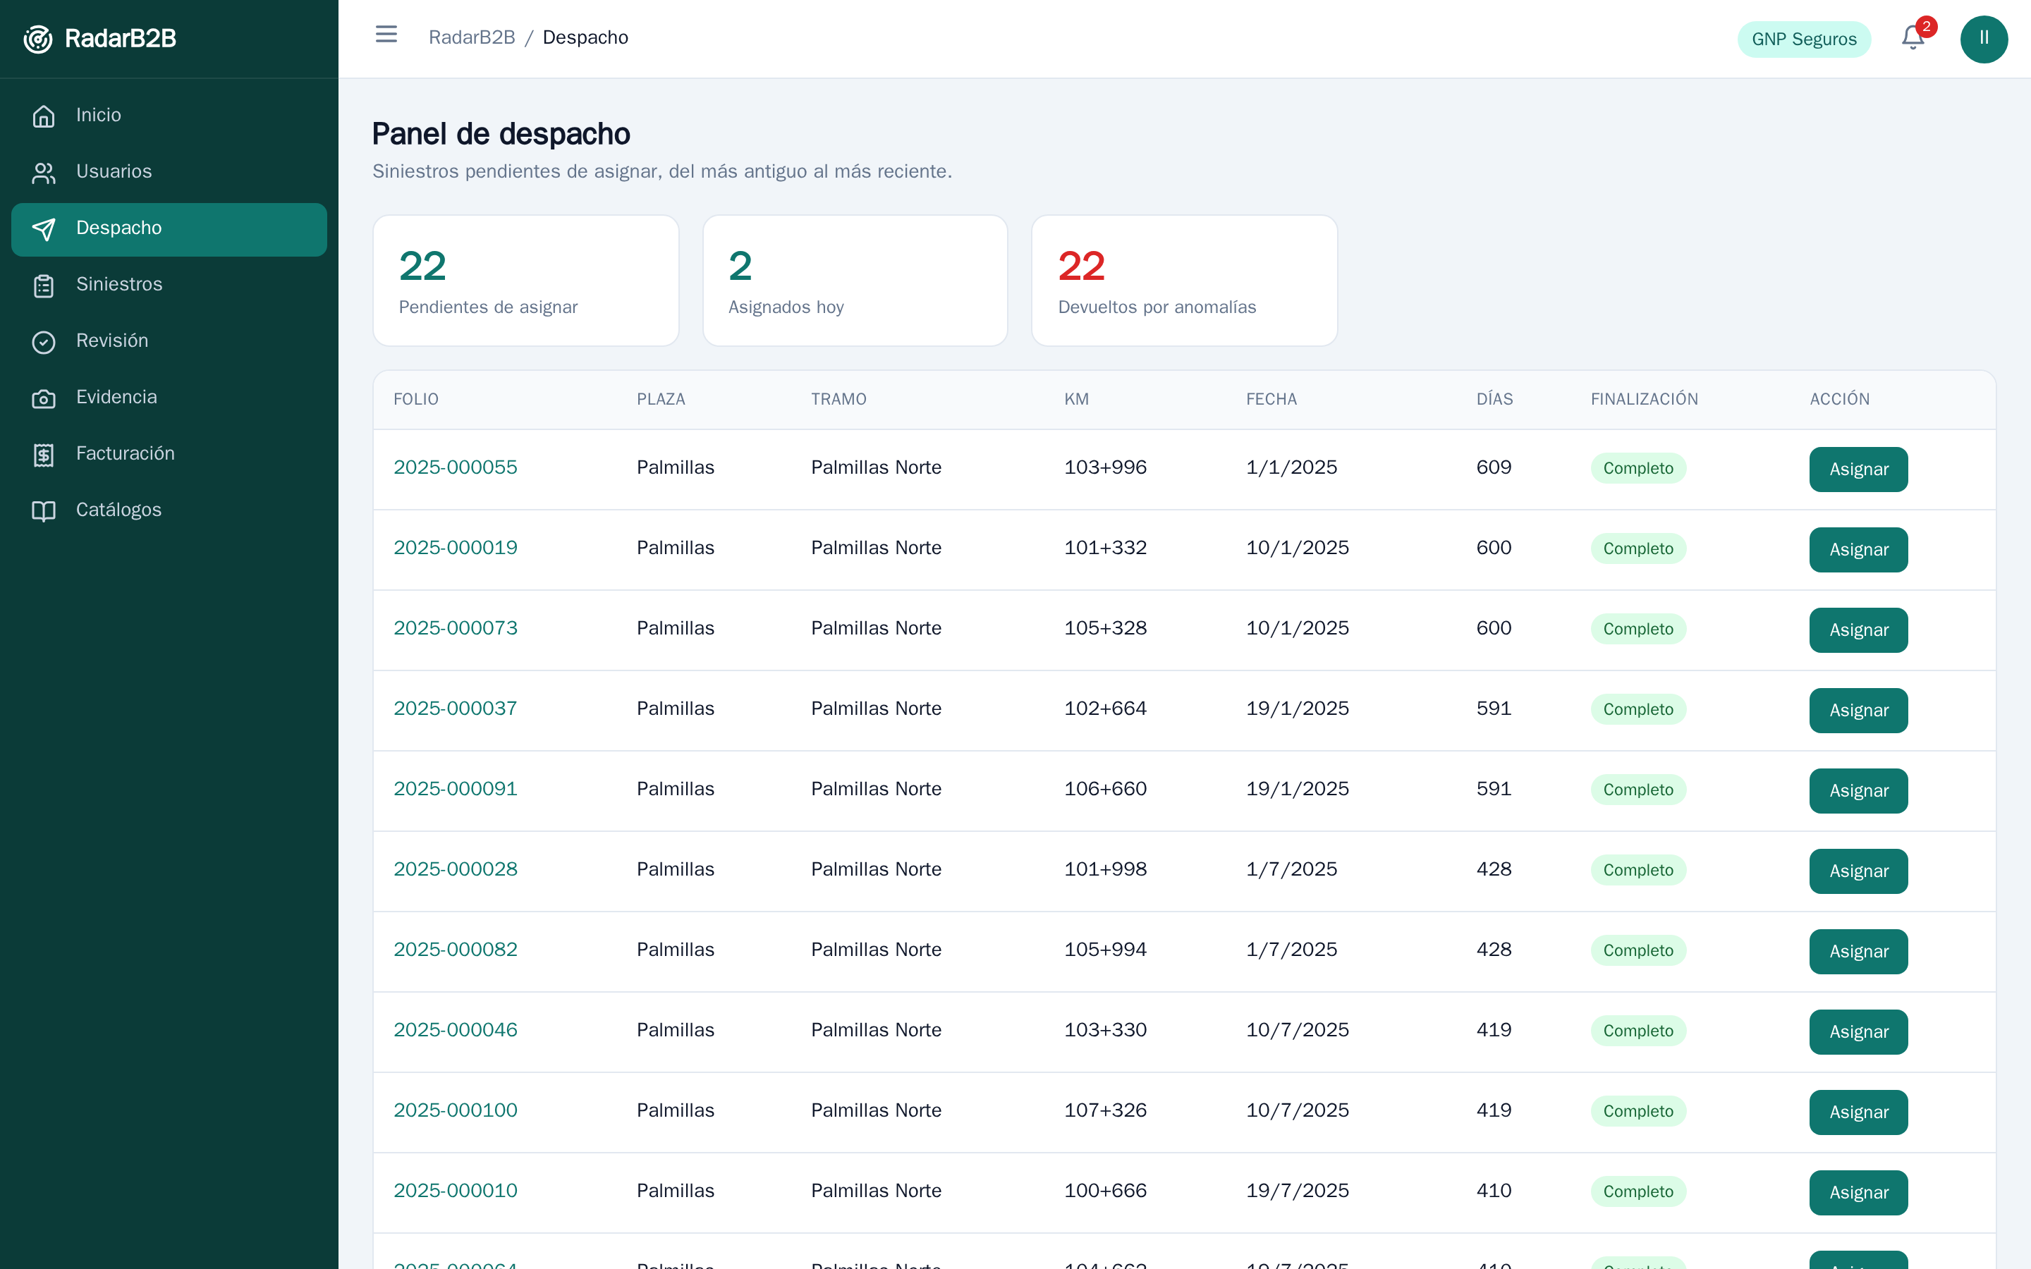This screenshot has width=2031, height=1269.
Task: Assign folio 2025-000091
Action: 1858,790
